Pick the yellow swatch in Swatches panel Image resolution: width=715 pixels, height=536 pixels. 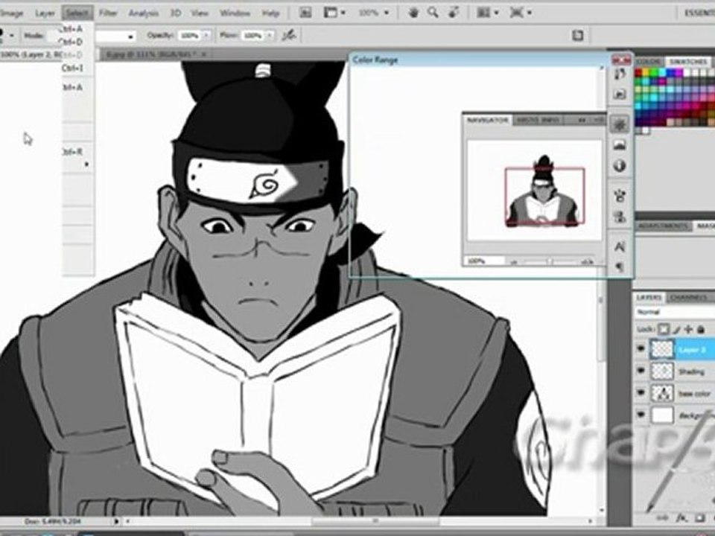tap(646, 72)
